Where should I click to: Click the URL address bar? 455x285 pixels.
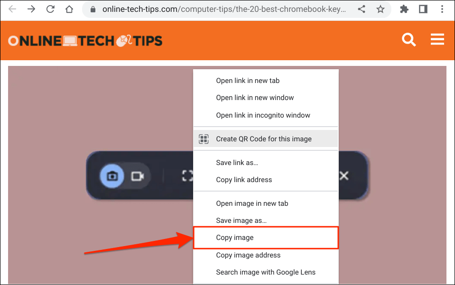point(224,9)
